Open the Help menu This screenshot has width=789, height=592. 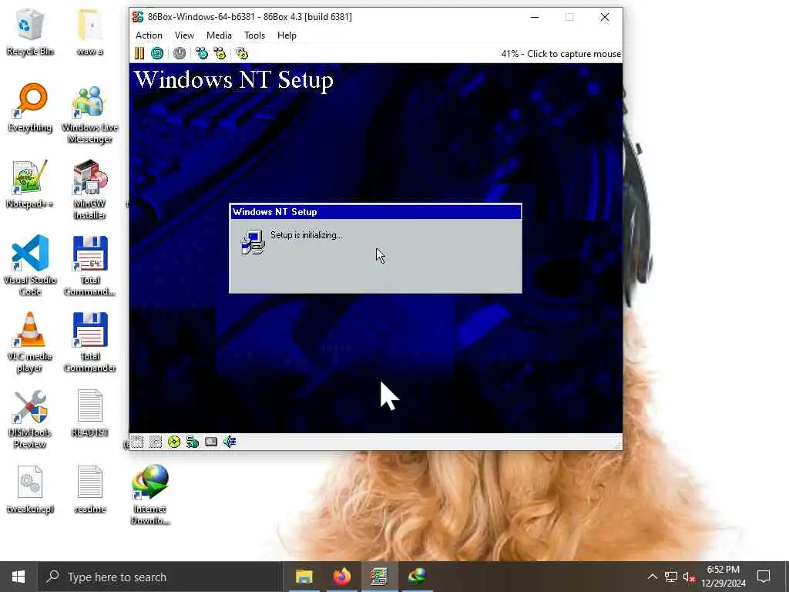pyautogui.click(x=287, y=35)
